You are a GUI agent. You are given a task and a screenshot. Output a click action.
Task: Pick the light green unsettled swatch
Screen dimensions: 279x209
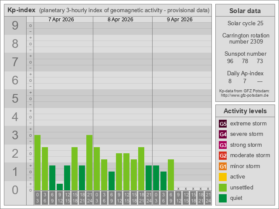point(223,188)
